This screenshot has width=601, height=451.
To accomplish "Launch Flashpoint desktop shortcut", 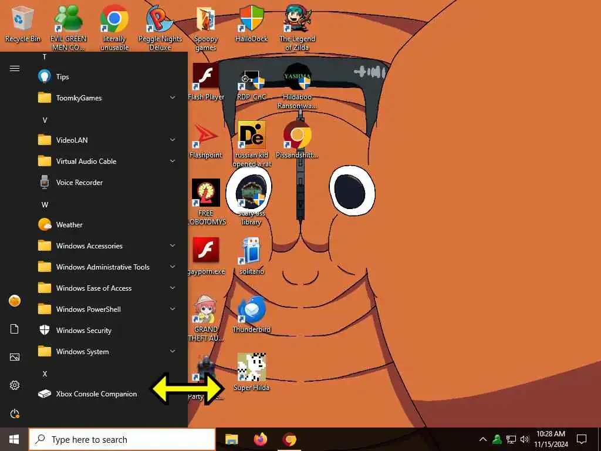I will point(206,140).
